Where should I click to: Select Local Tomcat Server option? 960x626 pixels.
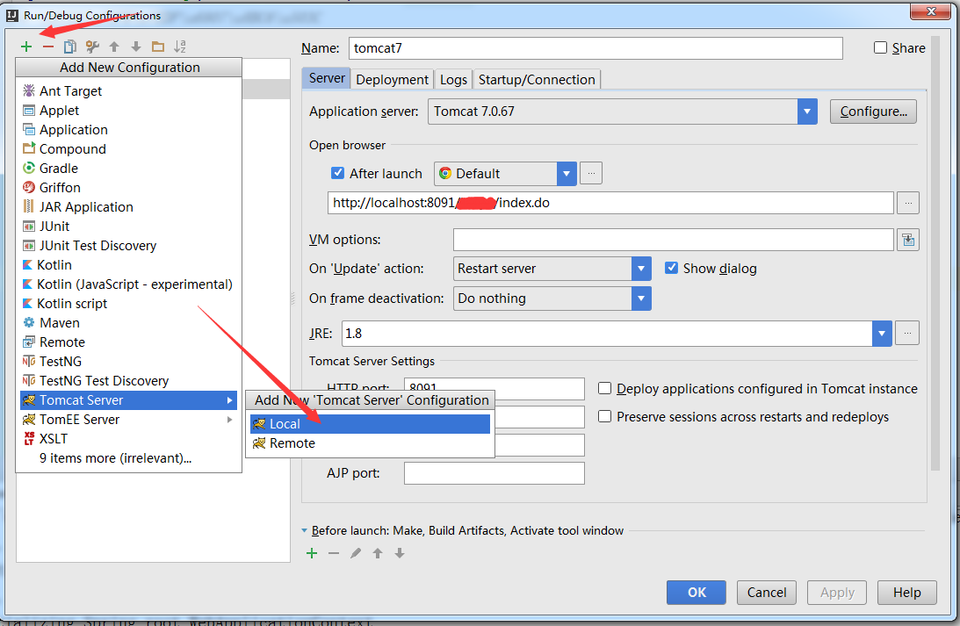point(371,424)
